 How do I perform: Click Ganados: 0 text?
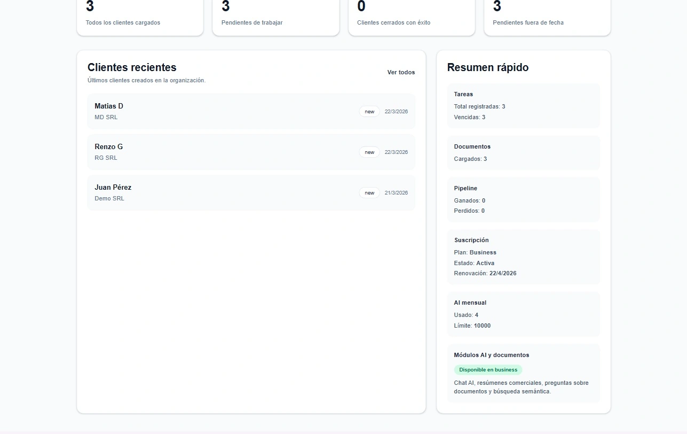point(470,200)
